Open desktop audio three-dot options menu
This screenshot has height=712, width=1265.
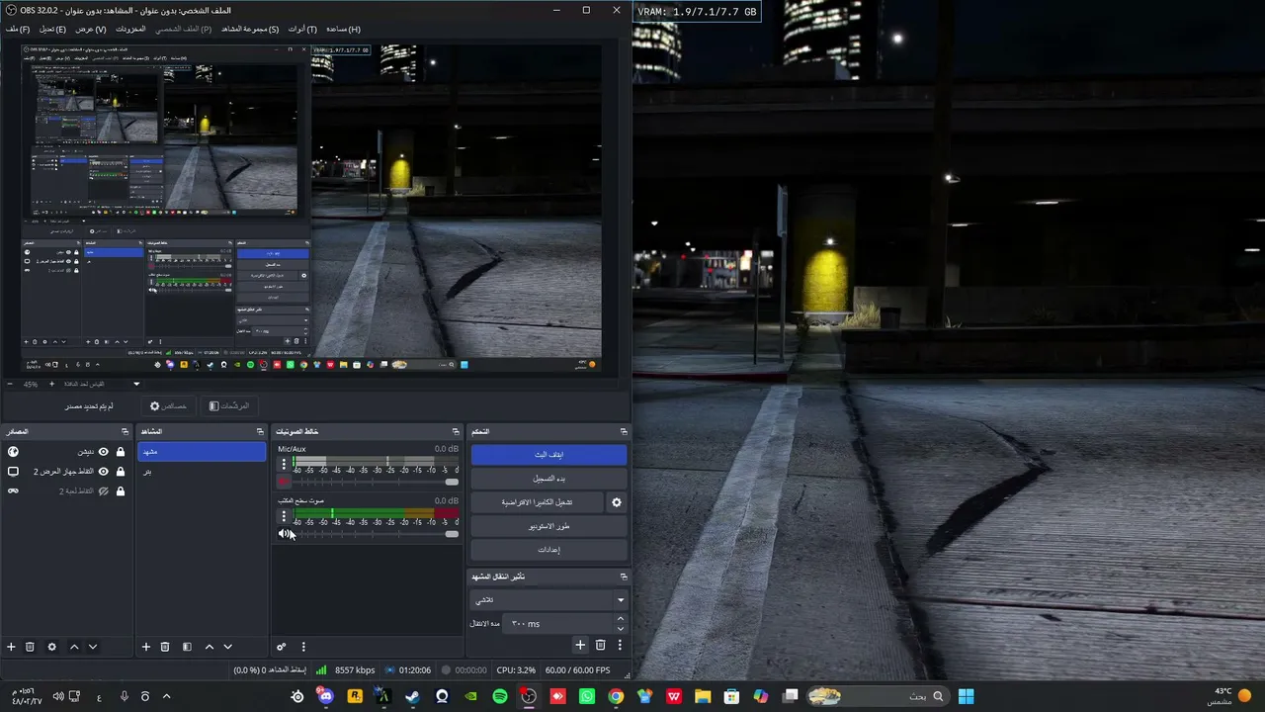click(285, 516)
